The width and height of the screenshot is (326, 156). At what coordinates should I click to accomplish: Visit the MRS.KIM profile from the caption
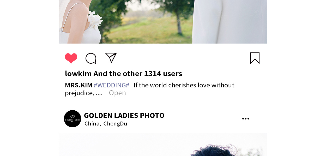[79, 85]
